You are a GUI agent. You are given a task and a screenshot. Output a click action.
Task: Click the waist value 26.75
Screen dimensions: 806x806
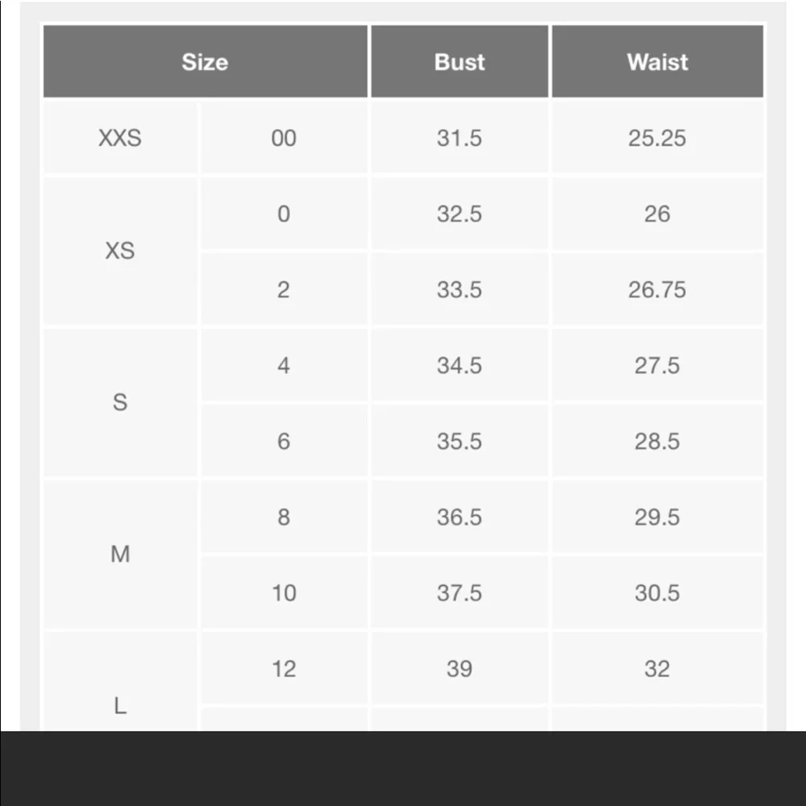[658, 289]
